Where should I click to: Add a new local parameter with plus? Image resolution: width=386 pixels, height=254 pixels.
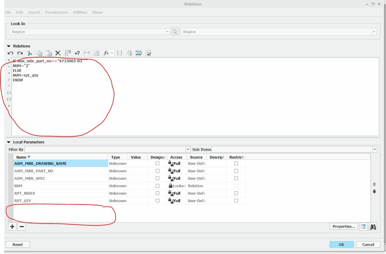12,227
